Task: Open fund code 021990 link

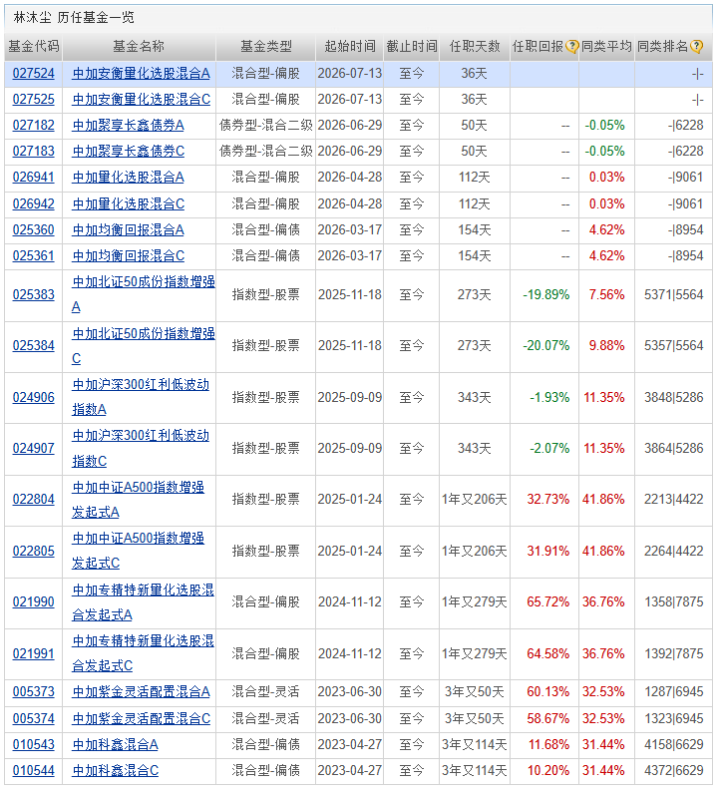Action: [33, 602]
